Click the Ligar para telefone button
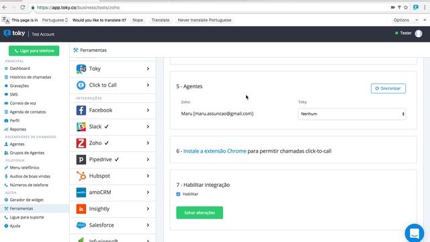Screen dimensions: 430x242 click(x=34, y=51)
